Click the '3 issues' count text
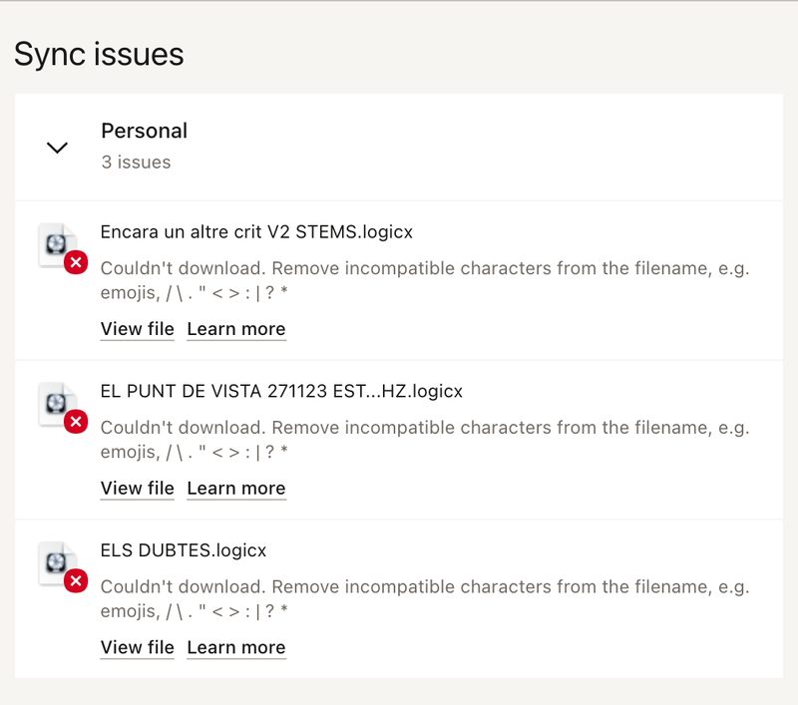Screen dimensions: 798x705 tap(136, 163)
